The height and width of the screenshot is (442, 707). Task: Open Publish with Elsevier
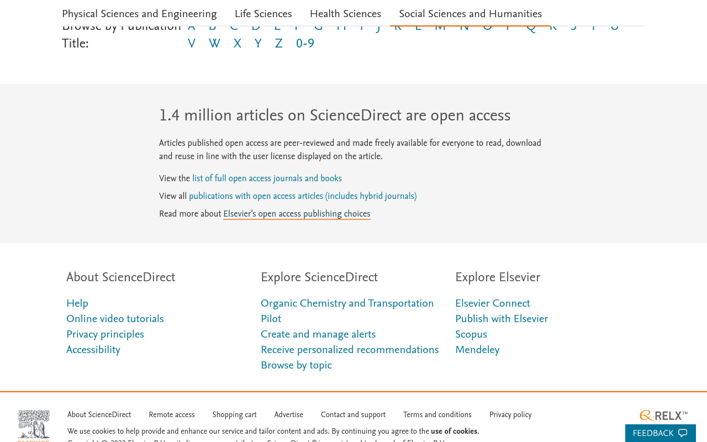click(502, 319)
